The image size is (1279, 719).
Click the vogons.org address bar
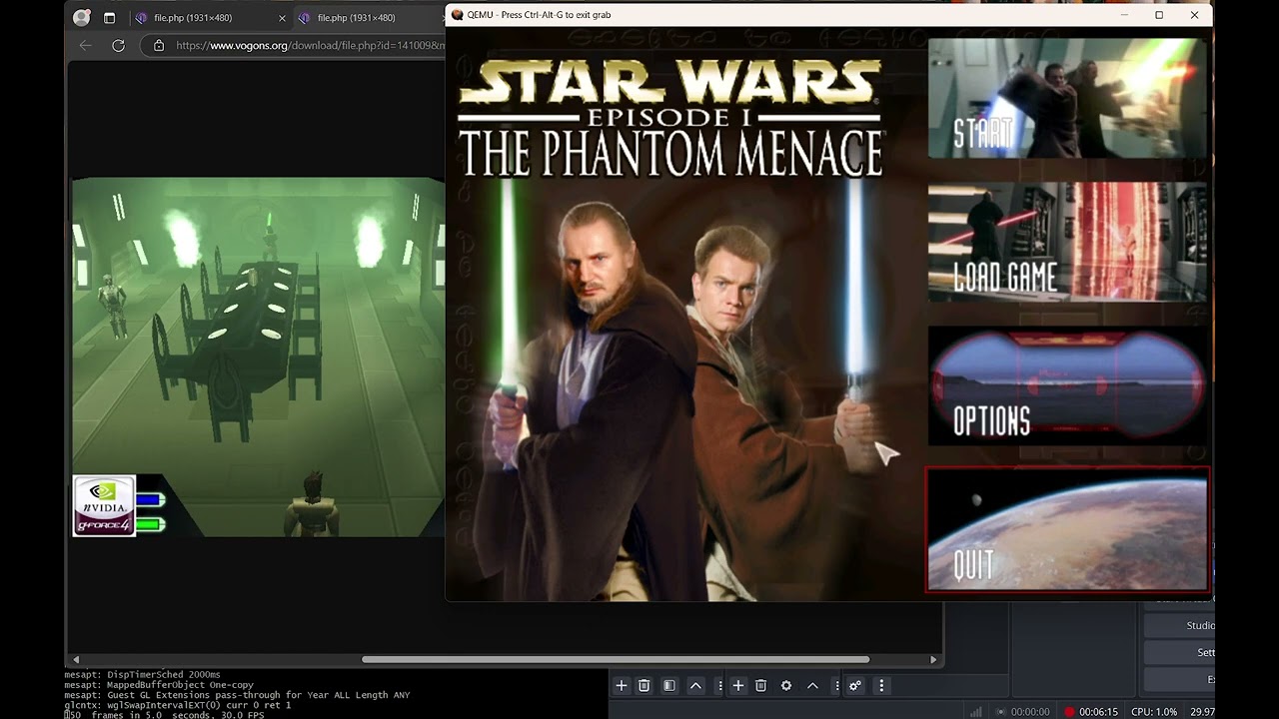(300, 45)
